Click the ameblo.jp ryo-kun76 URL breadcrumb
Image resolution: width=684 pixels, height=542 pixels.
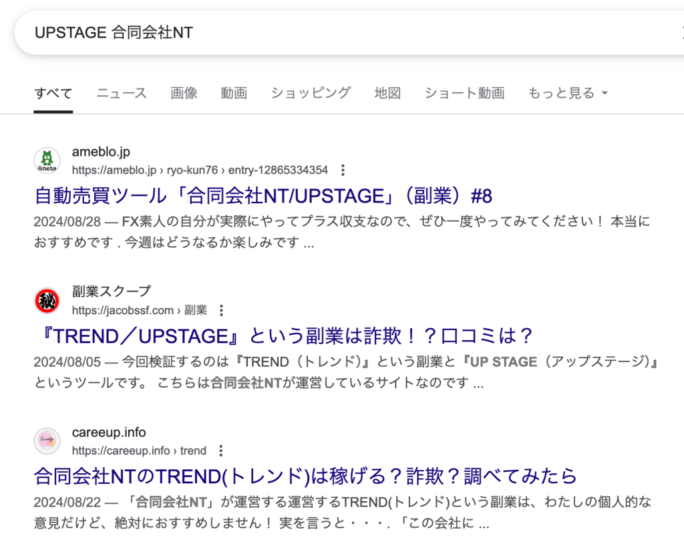pyautogui.click(x=200, y=170)
